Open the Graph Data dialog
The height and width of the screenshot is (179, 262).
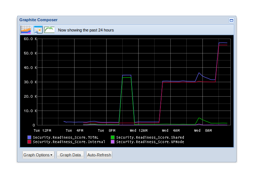[70, 155]
